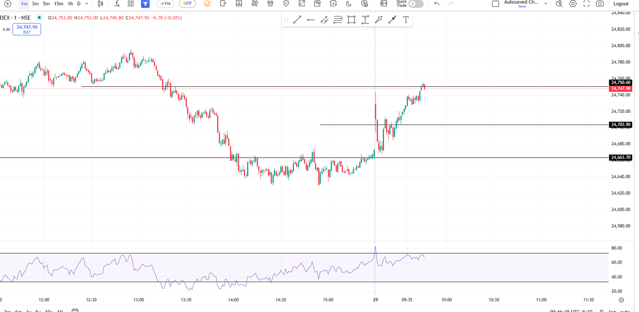
Task: Expand the timeframe interval dropdown
Action: [87, 4]
